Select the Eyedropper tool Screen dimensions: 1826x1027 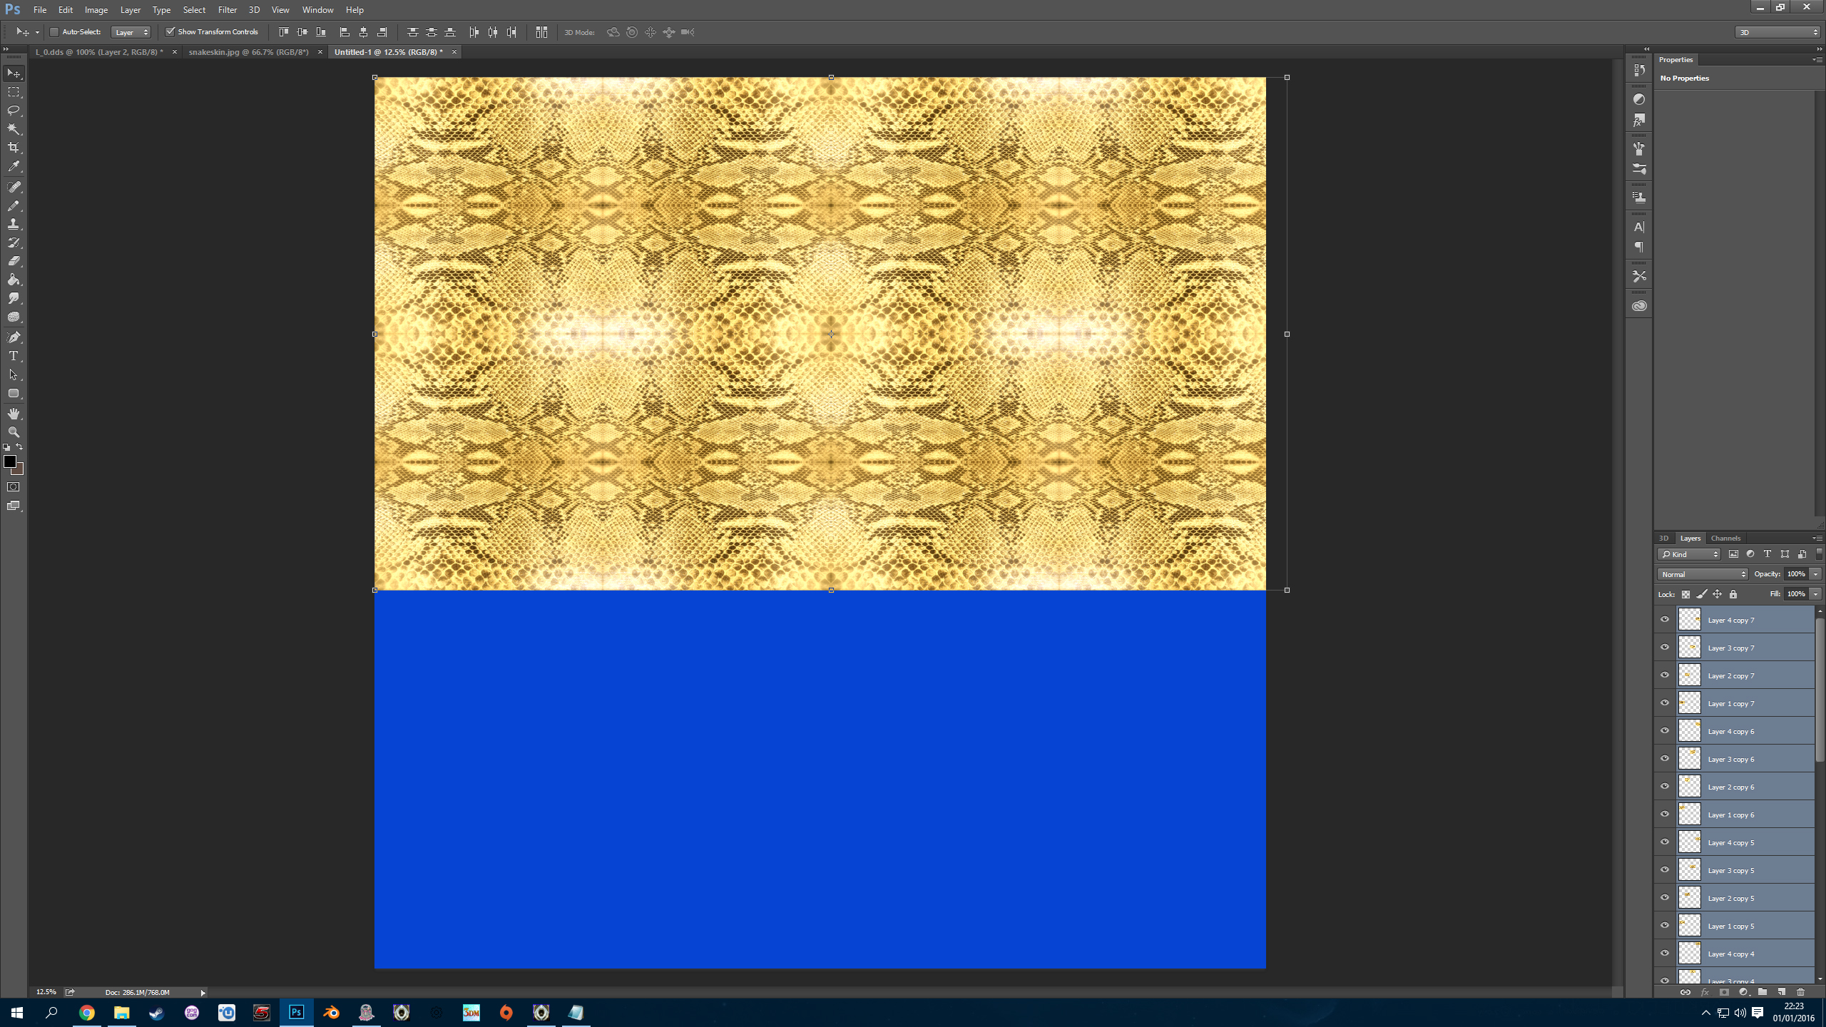click(14, 166)
